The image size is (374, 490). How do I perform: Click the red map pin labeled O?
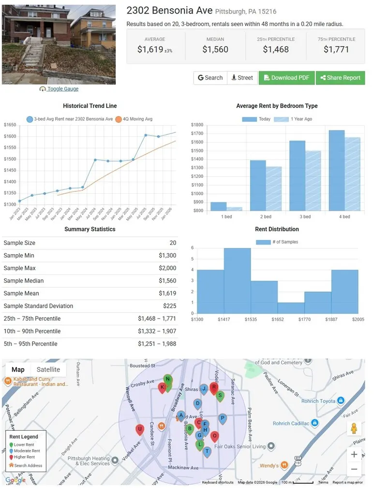(x=214, y=436)
